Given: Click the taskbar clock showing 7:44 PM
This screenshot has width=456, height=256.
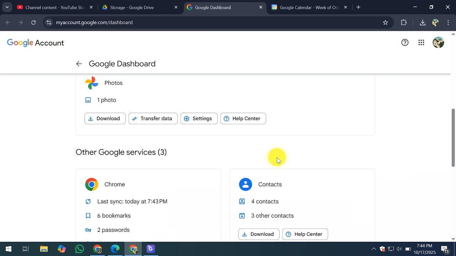Looking at the screenshot, I should (424, 249).
